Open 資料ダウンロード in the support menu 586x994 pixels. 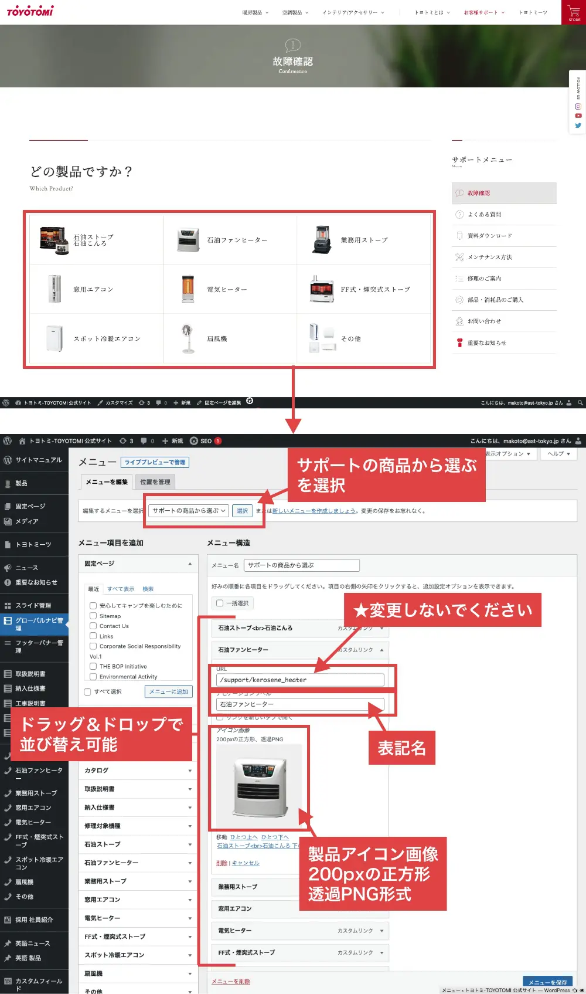click(504, 236)
